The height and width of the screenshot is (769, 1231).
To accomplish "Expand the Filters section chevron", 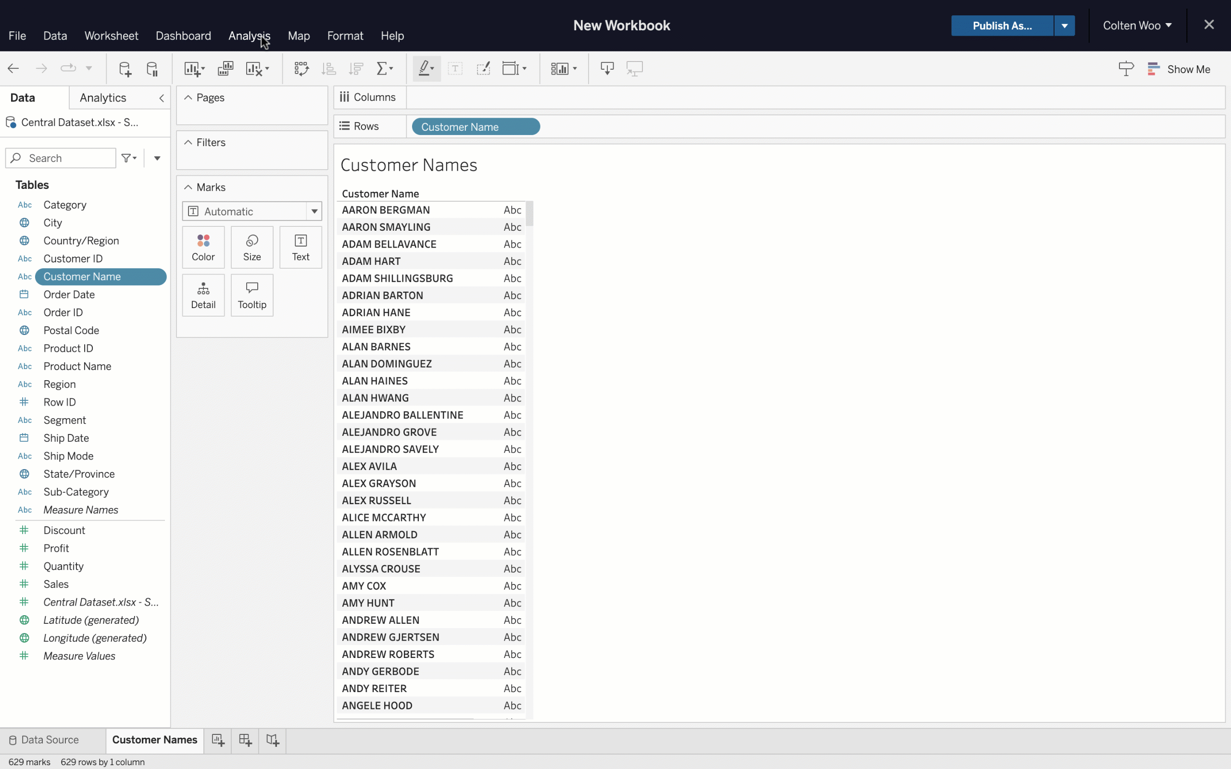I will 188,142.
